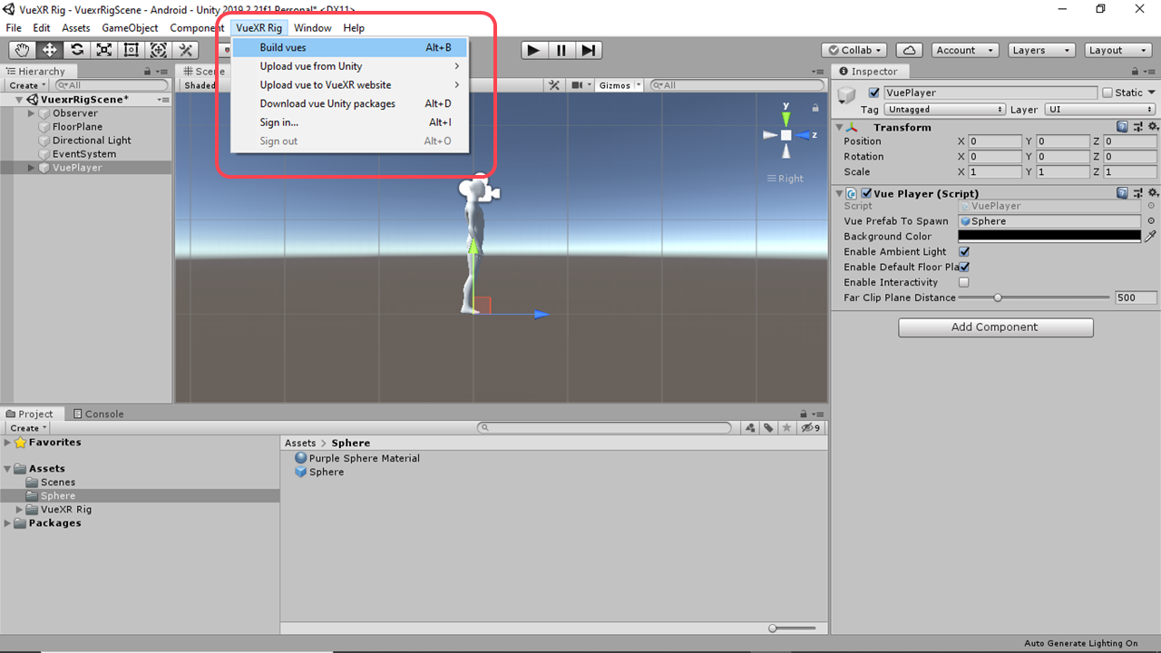Open scene view tools wrench icon
Image resolution: width=1161 pixels, height=653 pixels.
(554, 85)
